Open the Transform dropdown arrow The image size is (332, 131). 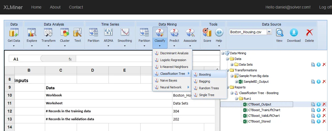pyautogui.click(x=49, y=45)
